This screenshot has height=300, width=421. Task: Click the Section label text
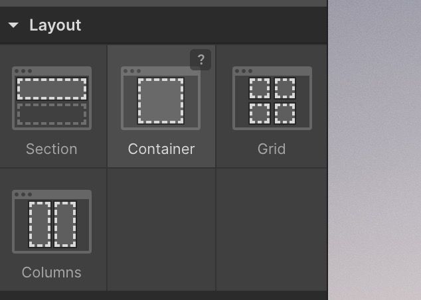(x=52, y=149)
